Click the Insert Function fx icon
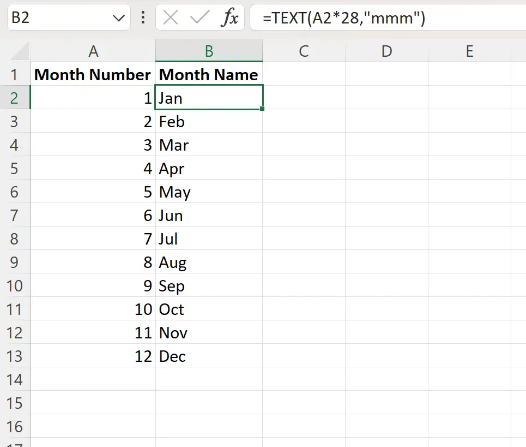Viewport: 526px width, 447px height. coord(231,18)
